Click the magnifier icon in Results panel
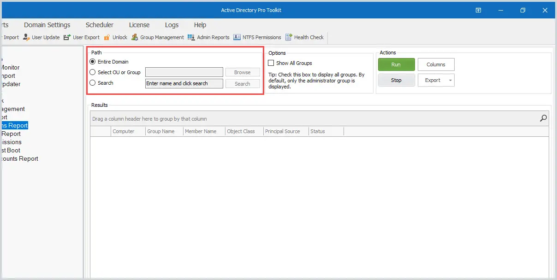 [x=544, y=118]
